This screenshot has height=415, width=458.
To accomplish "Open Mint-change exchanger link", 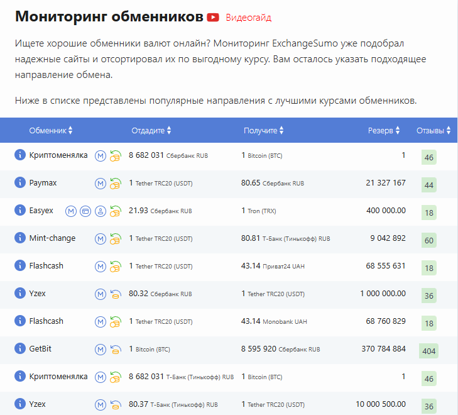I will click(x=52, y=238).
